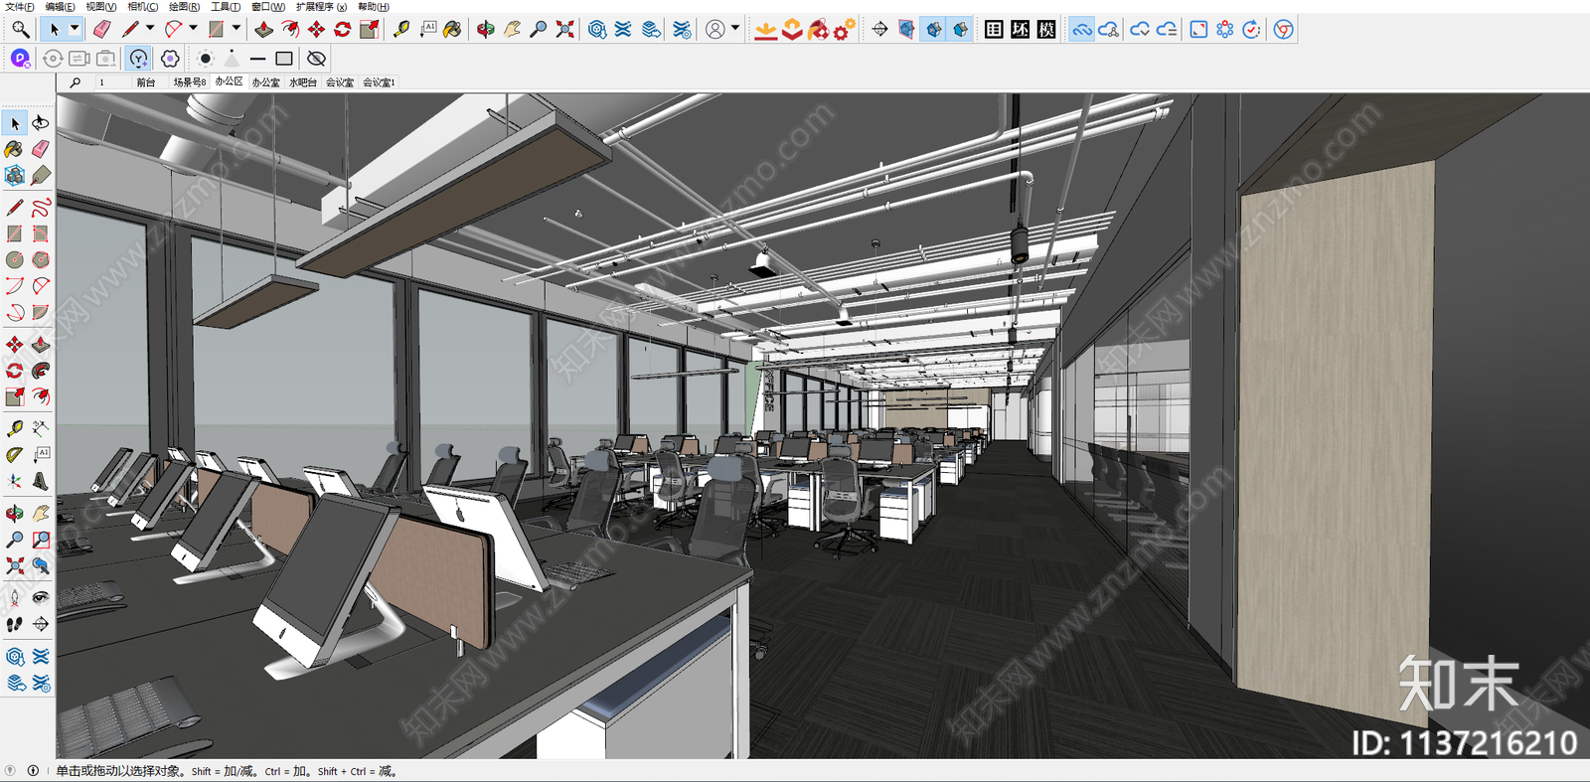Click the Push/Pull tool in top toolbar

(x=264, y=30)
